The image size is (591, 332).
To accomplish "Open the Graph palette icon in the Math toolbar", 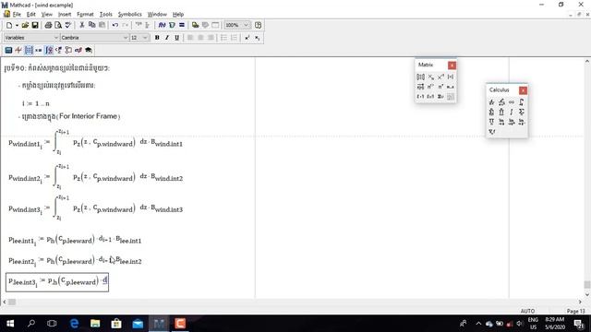I will click(18, 50).
